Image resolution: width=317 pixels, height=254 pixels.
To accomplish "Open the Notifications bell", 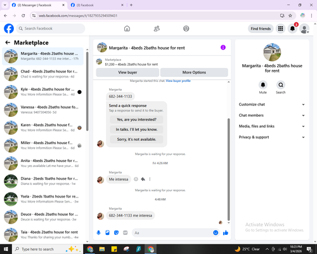I will (x=292, y=29).
